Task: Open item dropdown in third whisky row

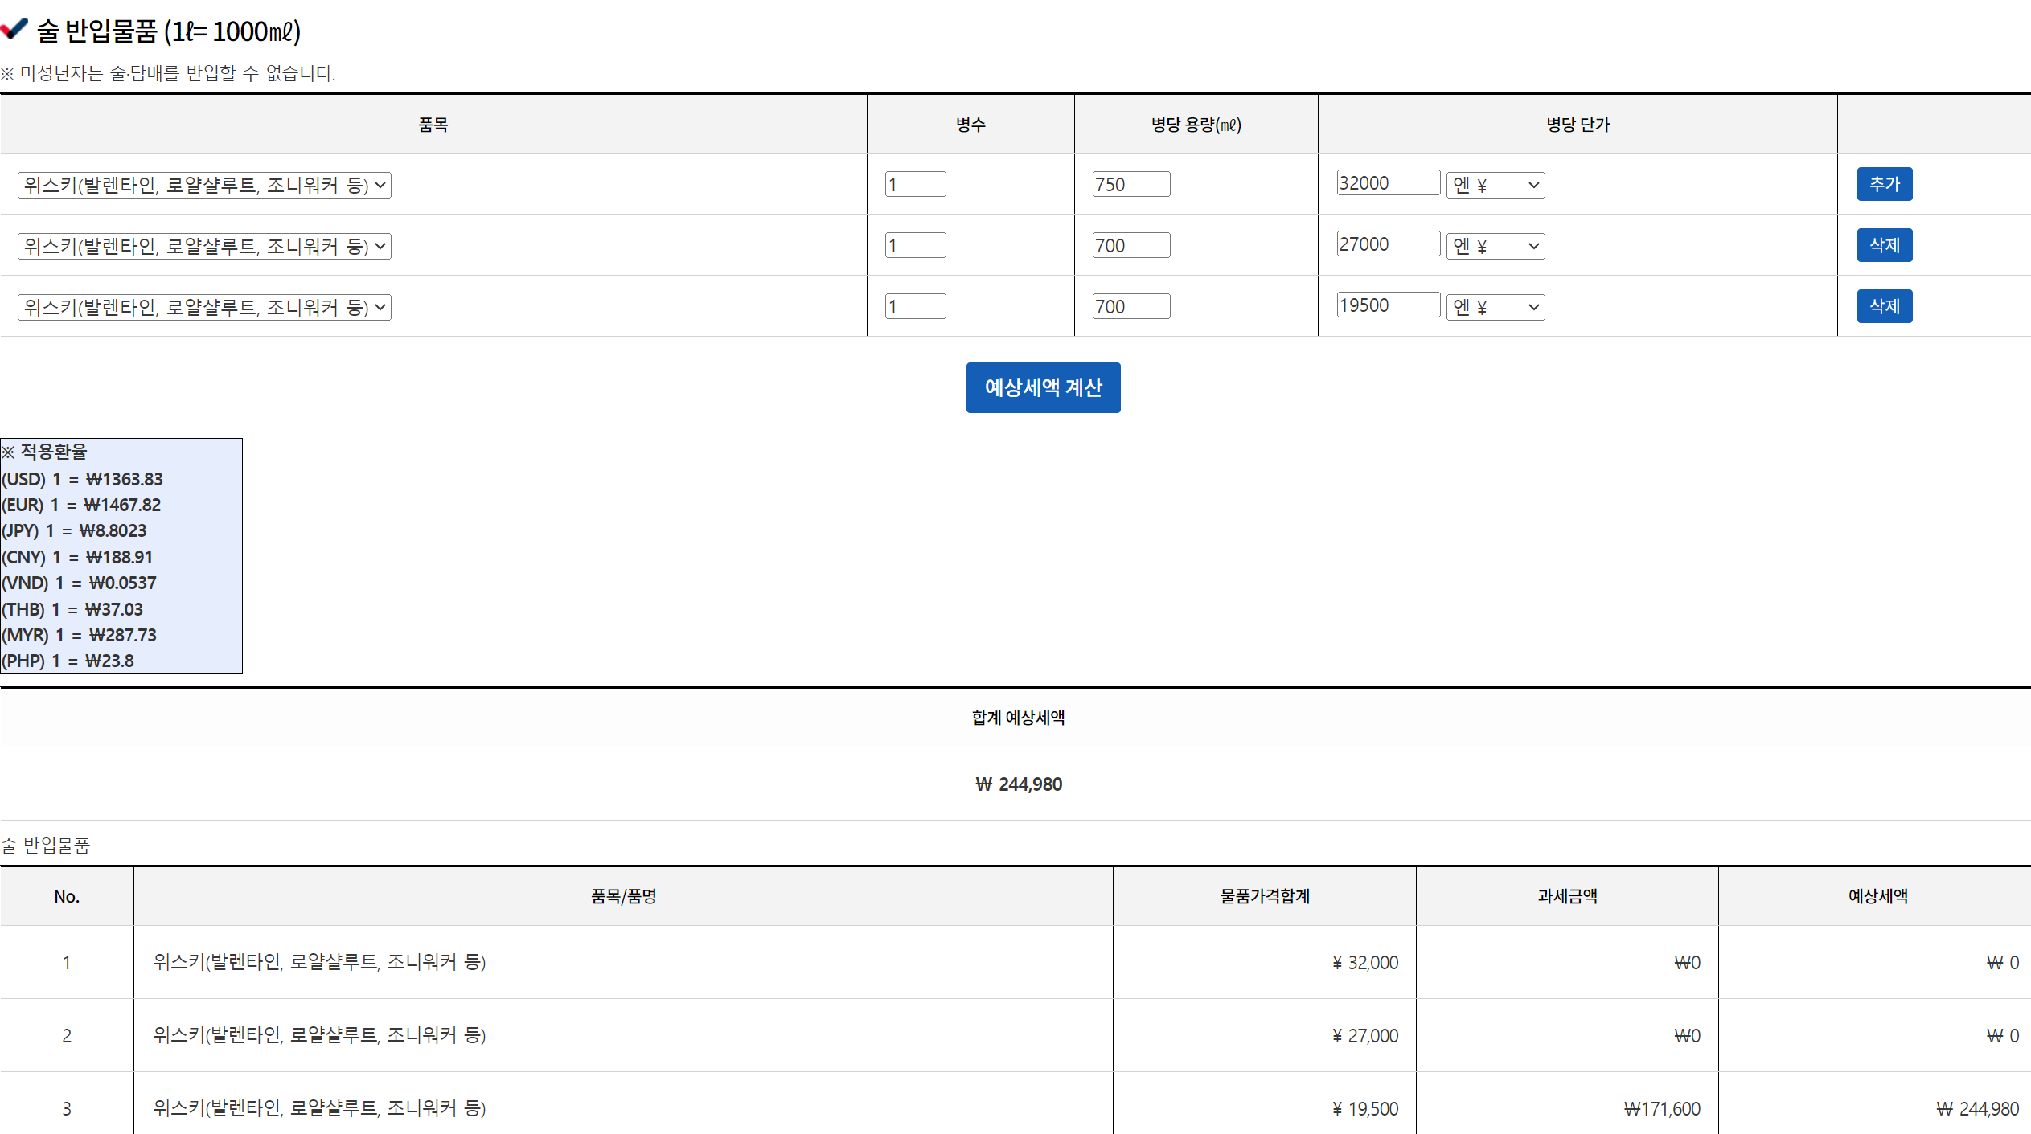Action: 204,307
